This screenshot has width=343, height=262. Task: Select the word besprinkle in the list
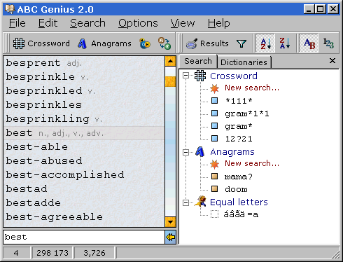pos(40,77)
